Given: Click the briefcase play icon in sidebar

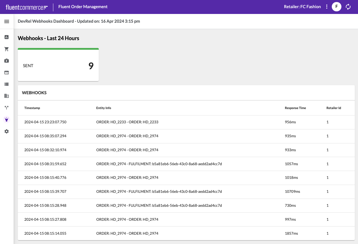Looking at the screenshot, I should click(x=7, y=61).
